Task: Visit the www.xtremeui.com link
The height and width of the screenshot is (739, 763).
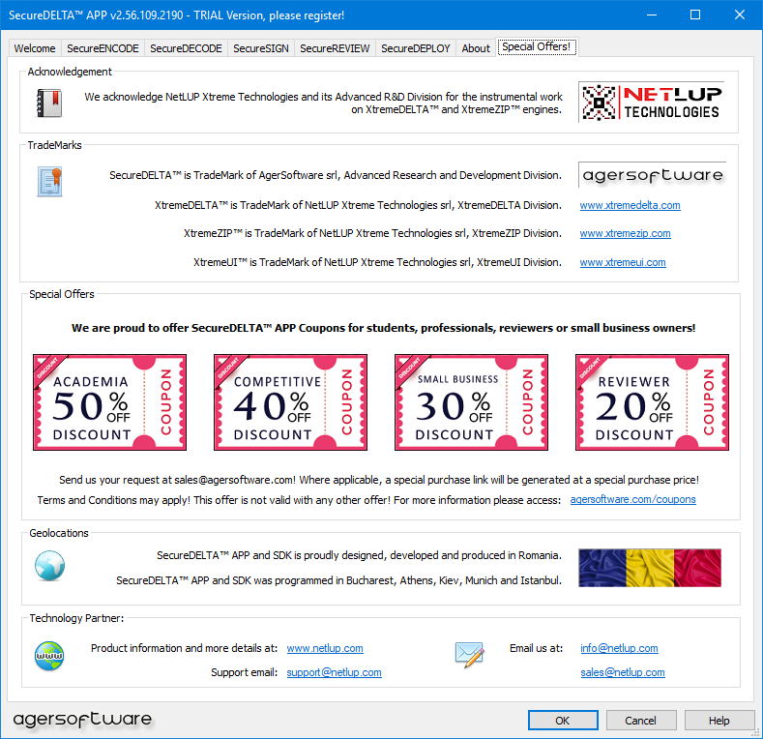Action: (623, 262)
